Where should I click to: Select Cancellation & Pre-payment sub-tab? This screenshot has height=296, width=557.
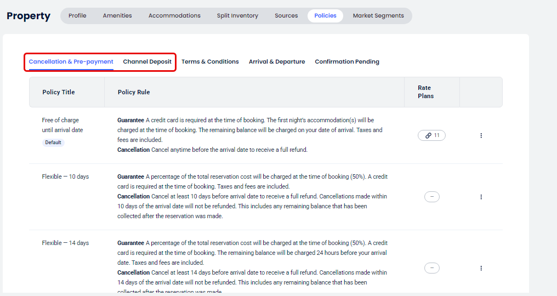point(71,62)
